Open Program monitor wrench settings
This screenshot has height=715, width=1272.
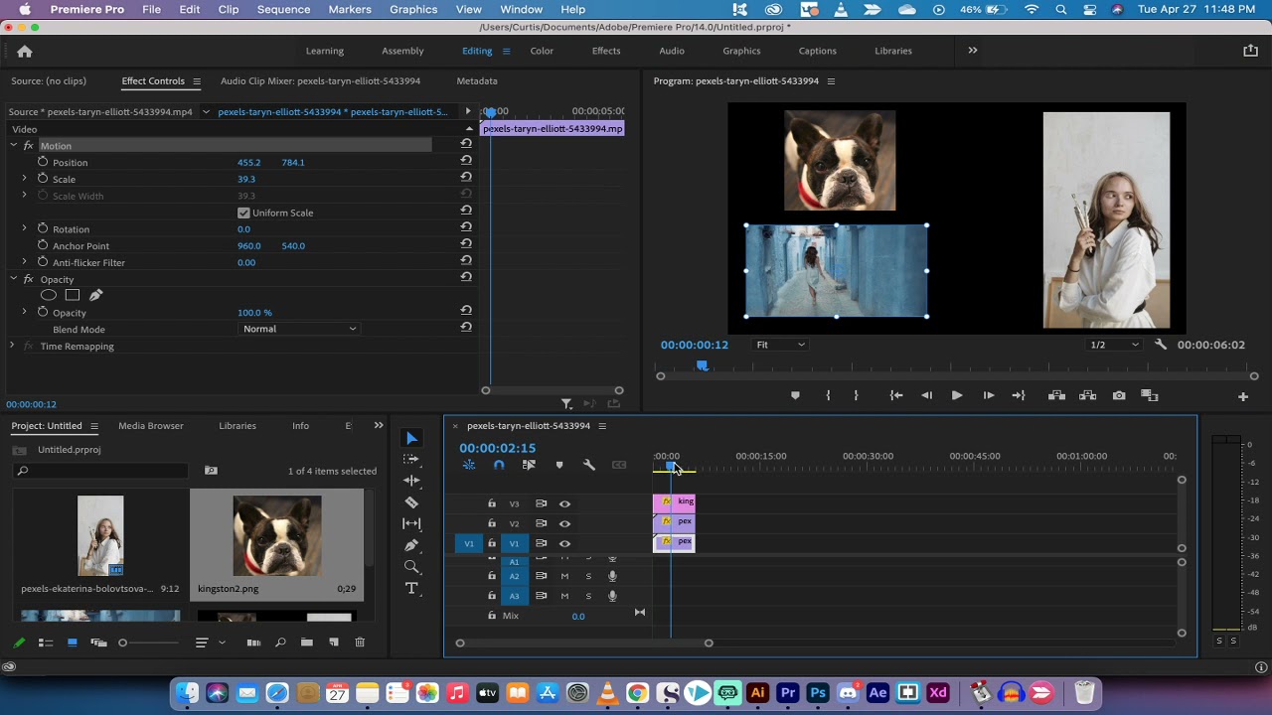point(1160,345)
